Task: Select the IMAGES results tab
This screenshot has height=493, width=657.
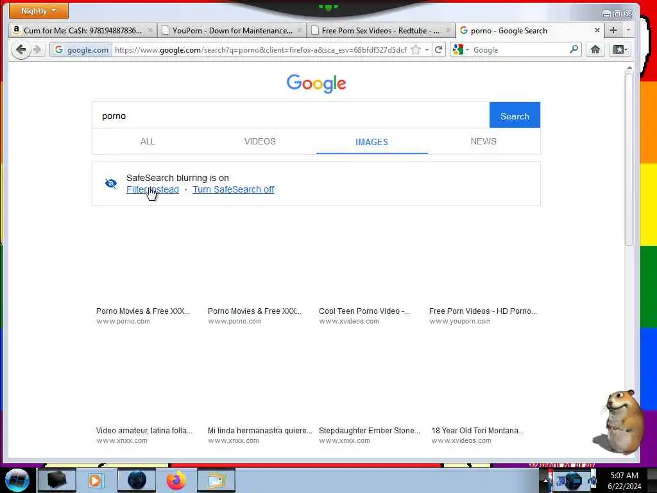Action: coord(371,142)
